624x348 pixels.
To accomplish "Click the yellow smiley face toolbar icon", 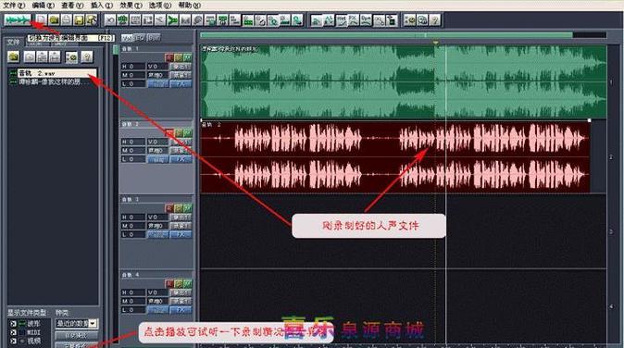I will point(410,19).
